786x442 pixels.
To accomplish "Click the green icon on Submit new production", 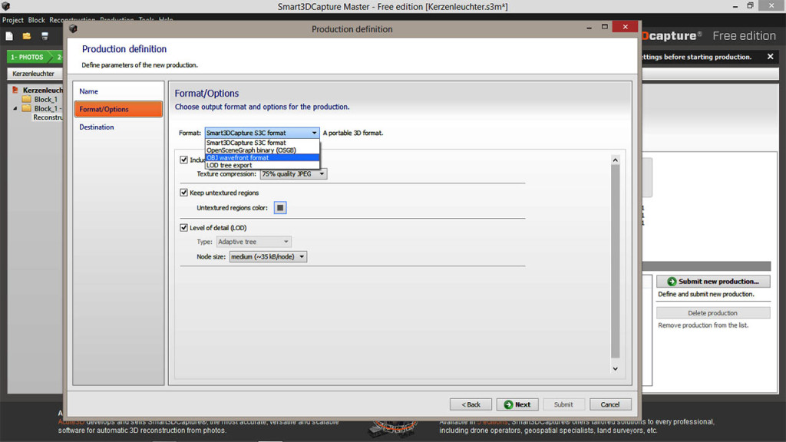I will [x=672, y=282].
